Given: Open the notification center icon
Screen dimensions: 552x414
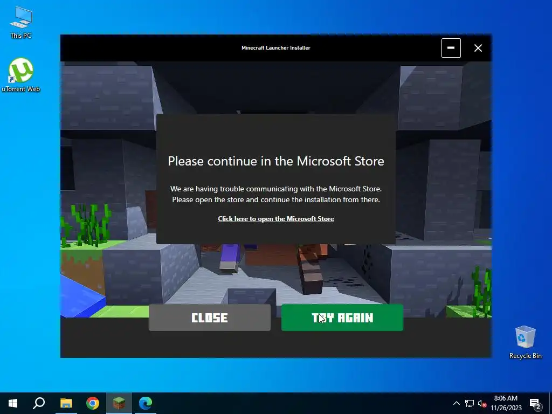Looking at the screenshot, I should pyautogui.click(x=535, y=403).
